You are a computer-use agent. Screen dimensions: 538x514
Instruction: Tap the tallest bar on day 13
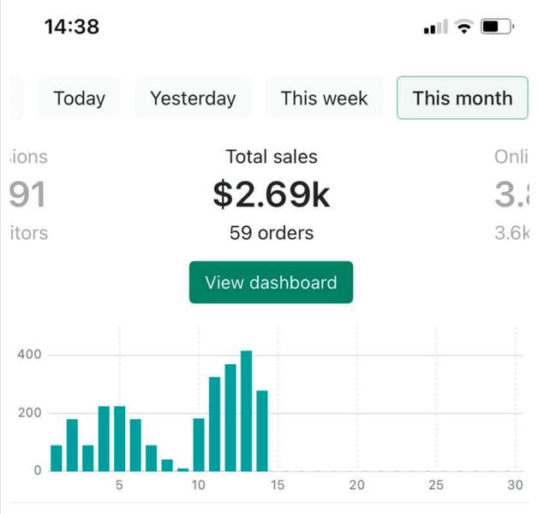click(x=247, y=411)
